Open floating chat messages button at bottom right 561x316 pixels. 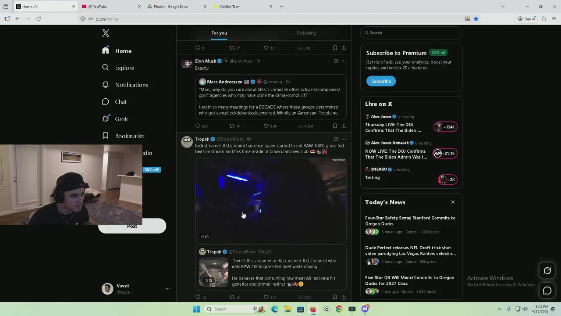point(547,291)
